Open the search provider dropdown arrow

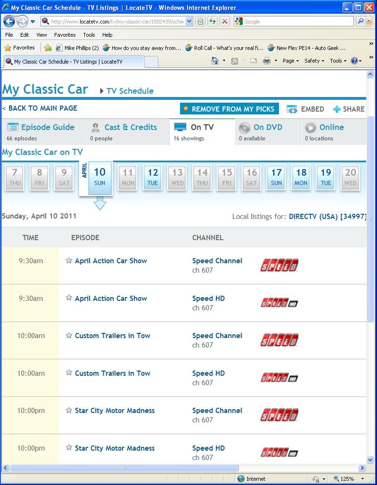tap(369, 21)
